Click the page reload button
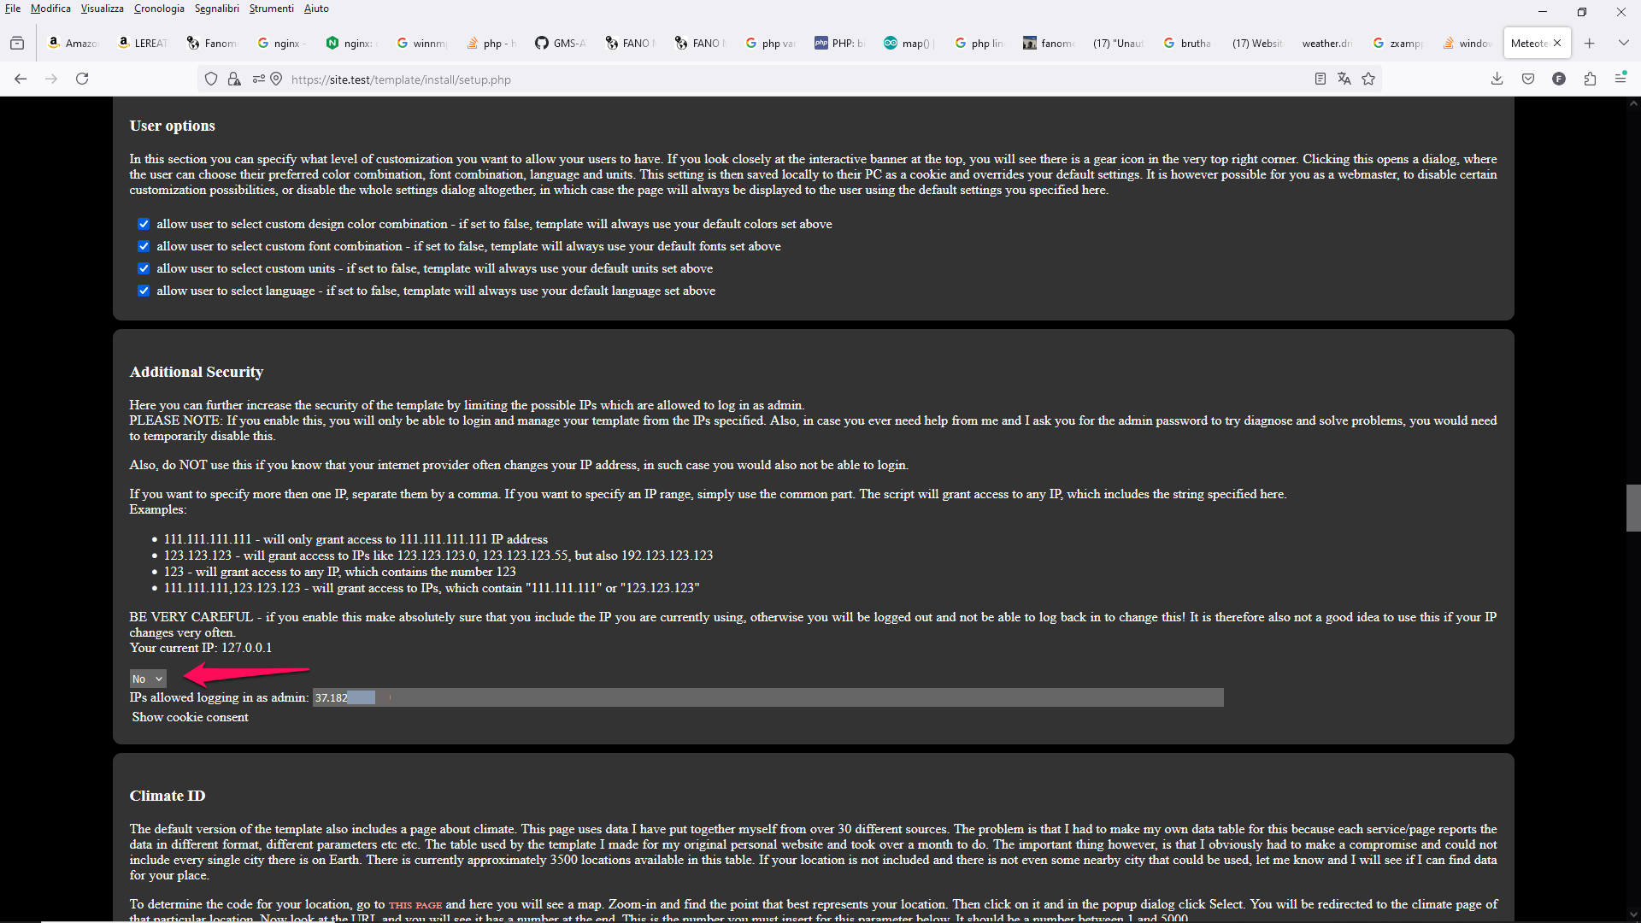1641x923 pixels. pyautogui.click(x=82, y=79)
